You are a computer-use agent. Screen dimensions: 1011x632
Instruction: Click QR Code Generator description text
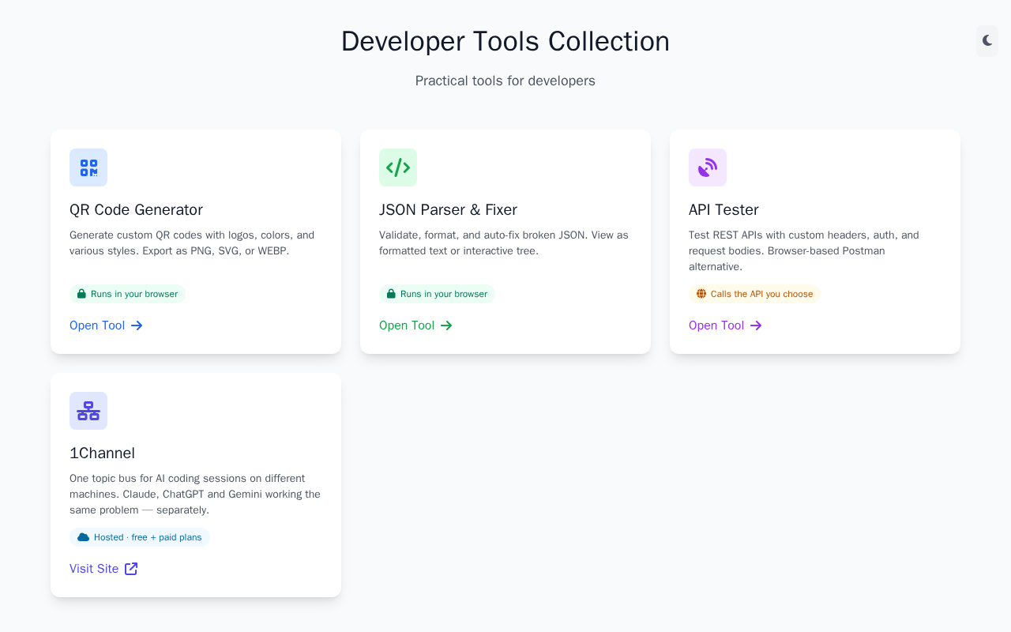click(x=192, y=243)
